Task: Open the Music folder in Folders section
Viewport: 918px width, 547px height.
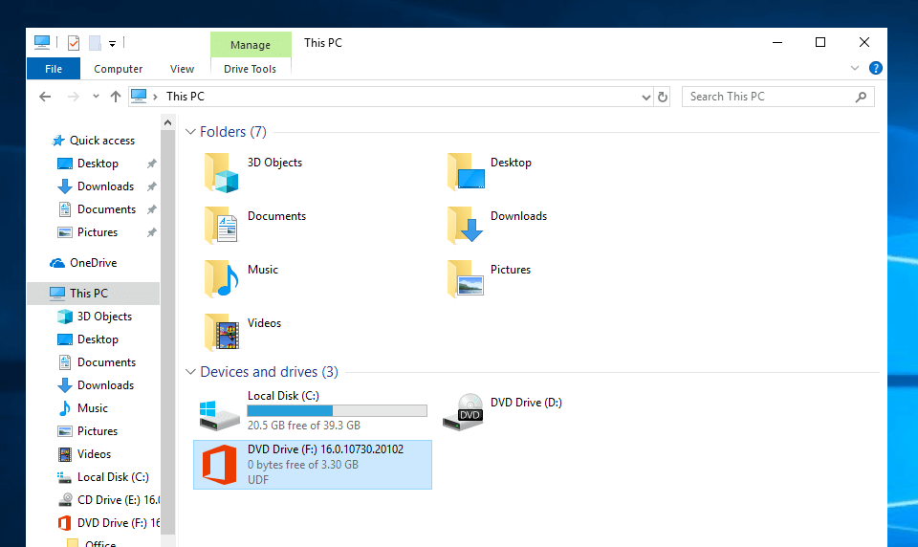Action: (x=221, y=279)
